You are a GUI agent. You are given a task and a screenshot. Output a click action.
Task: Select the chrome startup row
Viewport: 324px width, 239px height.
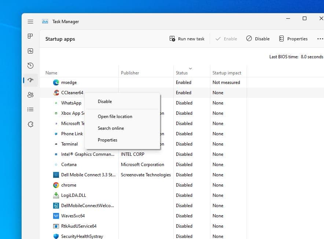(69, 185)
